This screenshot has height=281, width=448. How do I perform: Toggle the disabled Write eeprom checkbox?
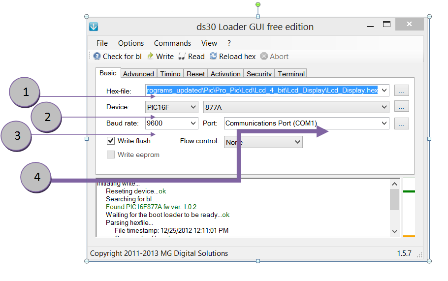[111, 155]
